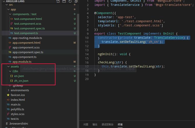The height and width of the screenshot is (128, 195).
Task: Click 'ngOnInit' method name on line 14
Action: point(105,54)
